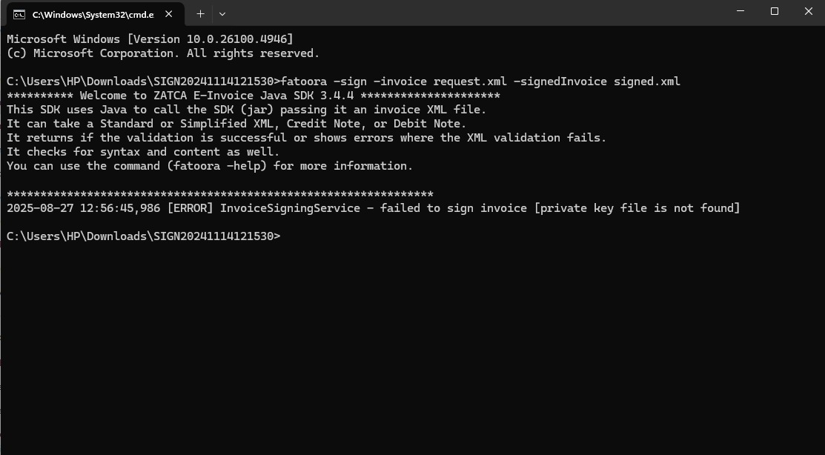This screenshot has height=455, width=825.
Task: Minimize the terminal window
Action: 740,11
